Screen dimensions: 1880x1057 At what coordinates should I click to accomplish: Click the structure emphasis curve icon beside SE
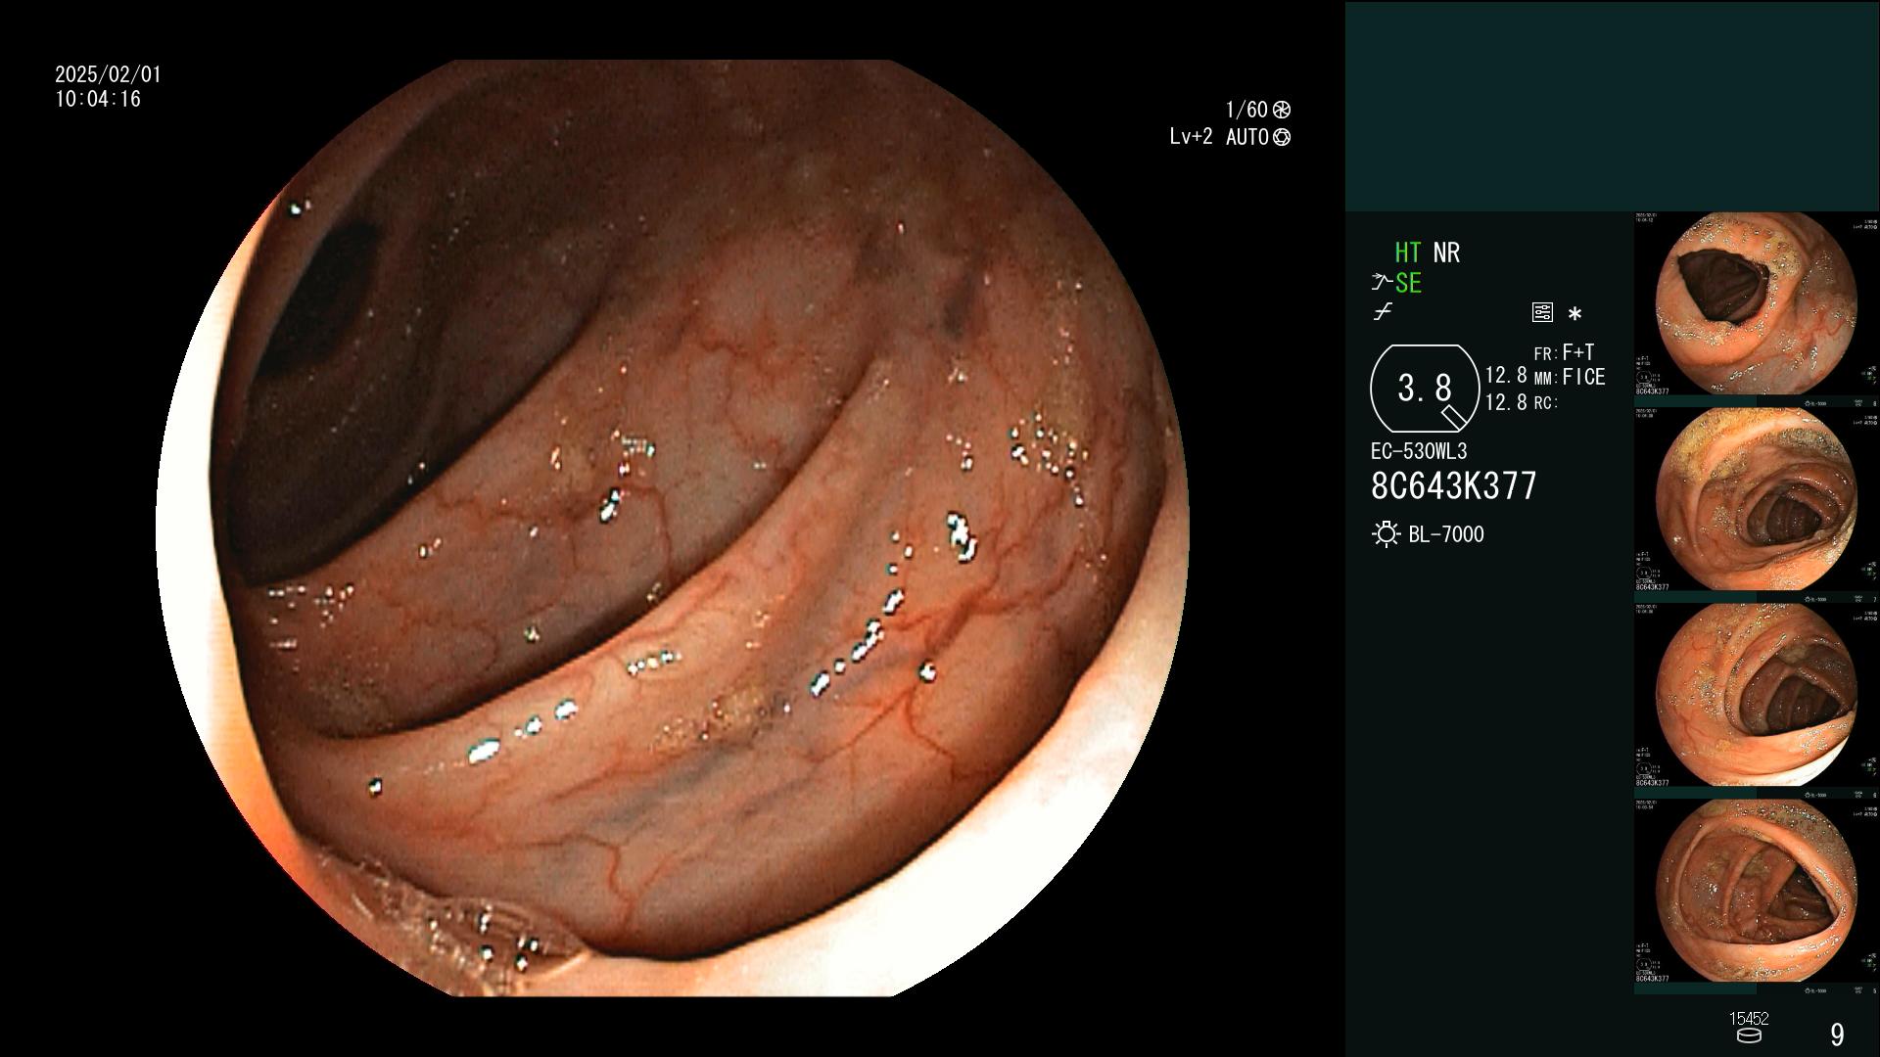pos(1382,283)
